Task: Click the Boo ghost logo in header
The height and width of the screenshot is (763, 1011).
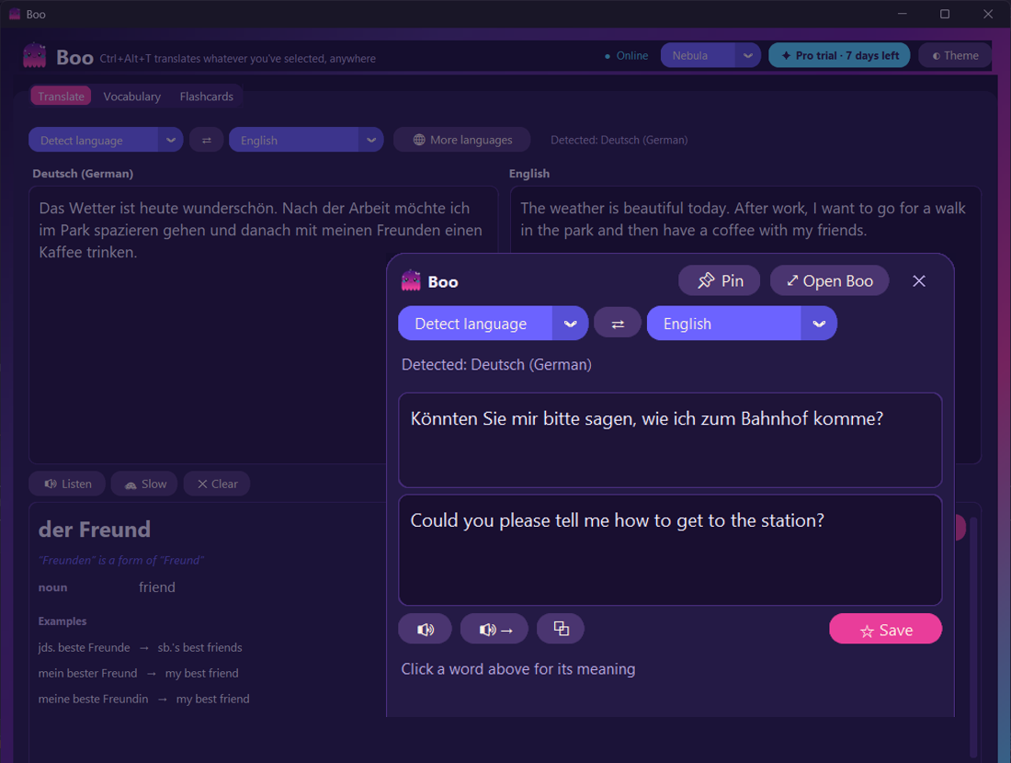Action: click(x=34, y=55)
